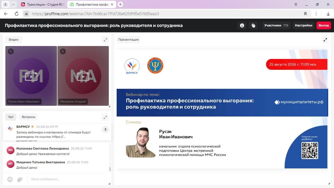Open emoji picker in chat message box
This screenshot has height=188, width=334.
click(10, 179)
